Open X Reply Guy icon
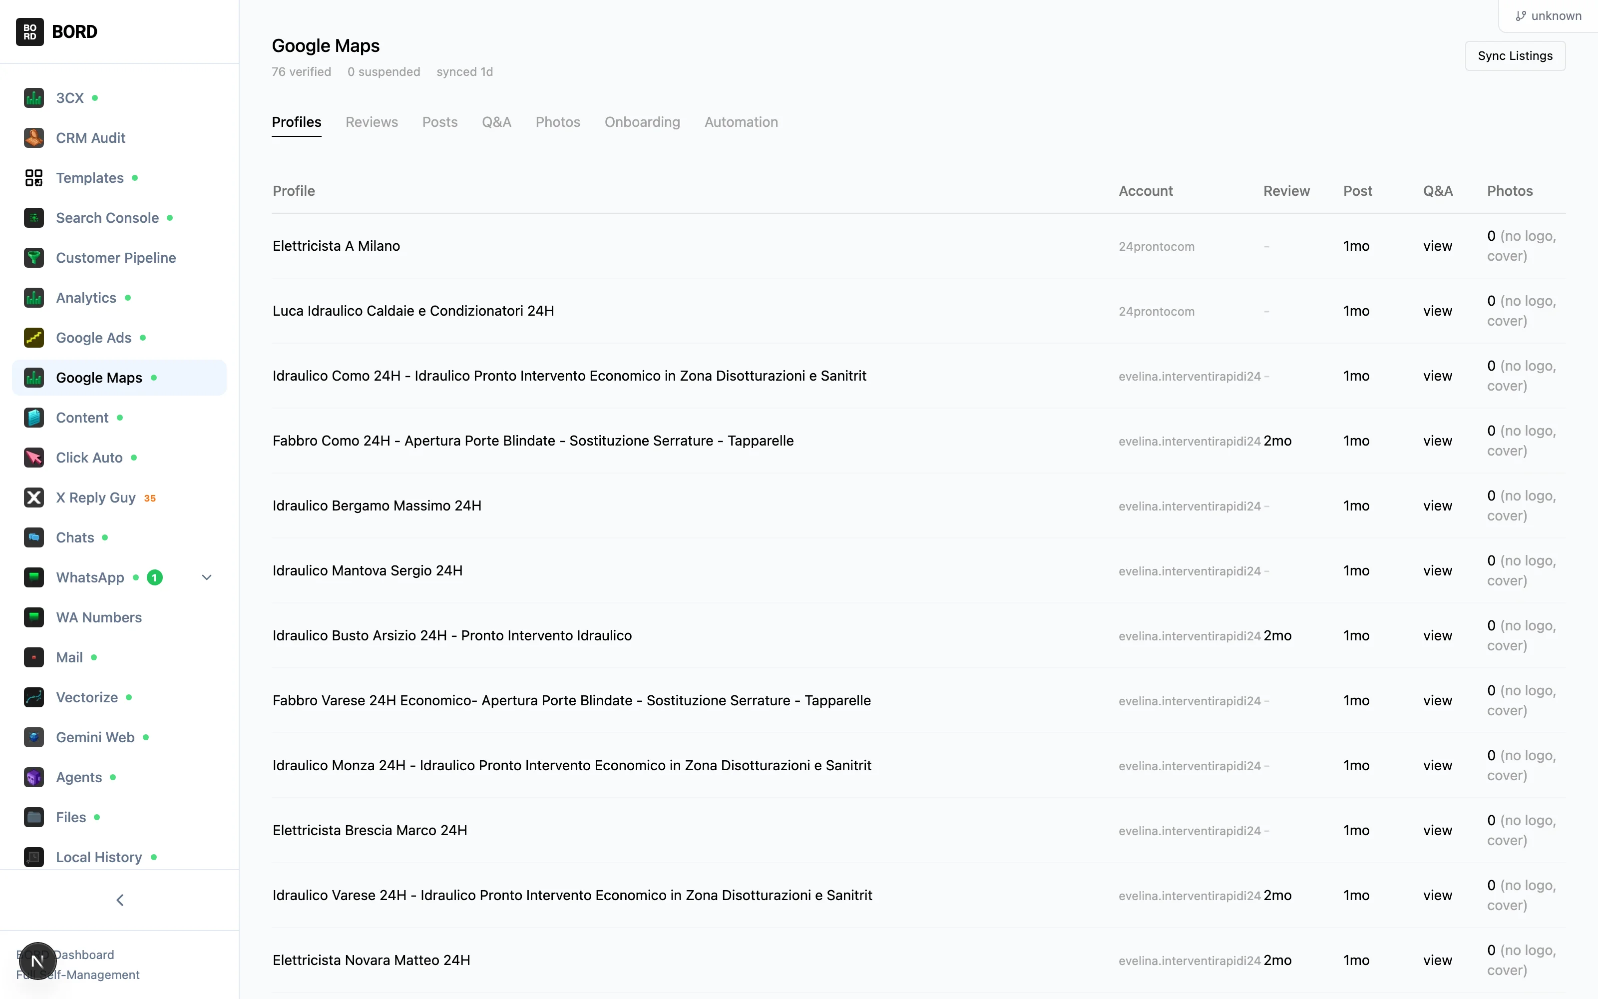 pyautogui.click(x=33, y=498)
